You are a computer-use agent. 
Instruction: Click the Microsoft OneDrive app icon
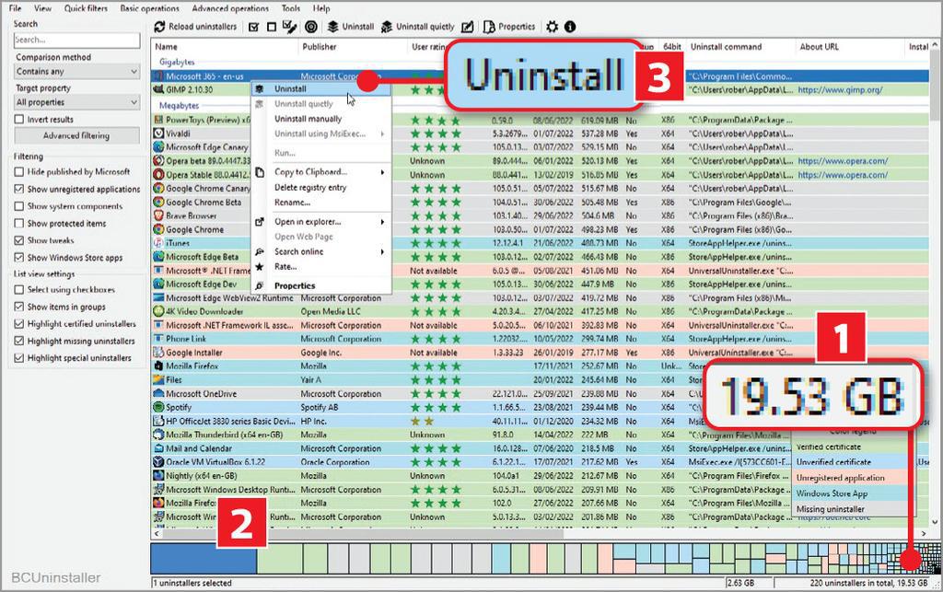(x=158, y=394)
